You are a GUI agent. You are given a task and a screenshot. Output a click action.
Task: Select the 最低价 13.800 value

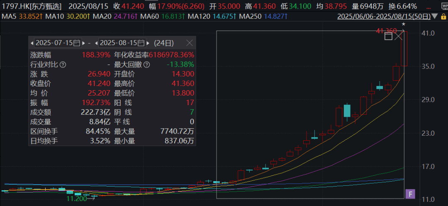(184, 93)
